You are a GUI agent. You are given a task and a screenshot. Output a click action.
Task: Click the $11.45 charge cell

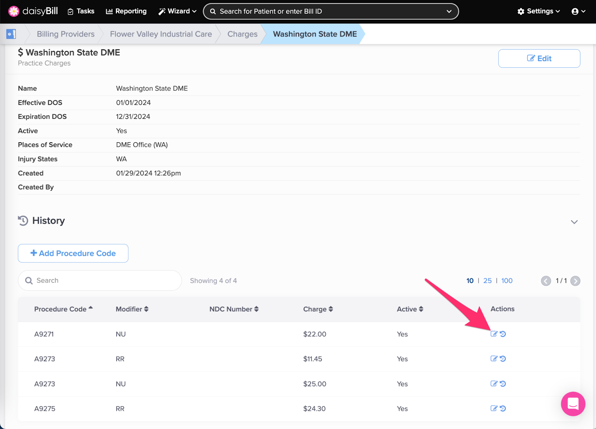click(313, 359)
